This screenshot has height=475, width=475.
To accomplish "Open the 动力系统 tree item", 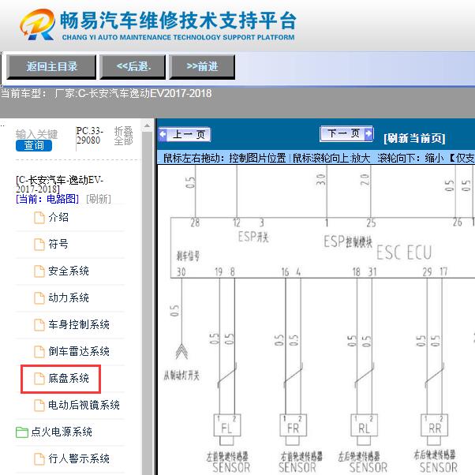I will (69, 297).
